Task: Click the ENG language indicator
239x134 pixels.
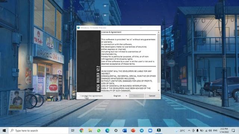Action: (215, 131)
